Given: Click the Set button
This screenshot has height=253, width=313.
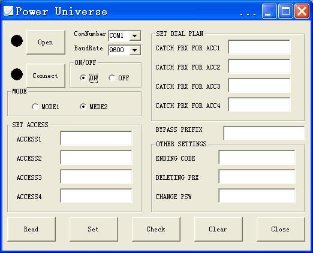Looking at the screenshot, I should pos(94,229).
